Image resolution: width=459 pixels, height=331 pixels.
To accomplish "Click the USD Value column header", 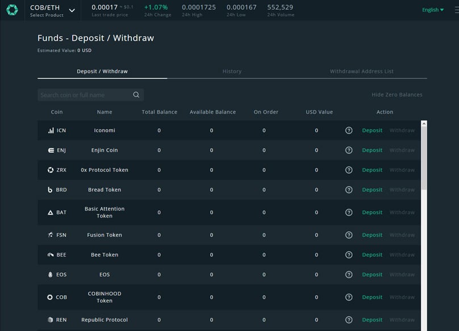I will pyautogui.click(x=319, y=112).
